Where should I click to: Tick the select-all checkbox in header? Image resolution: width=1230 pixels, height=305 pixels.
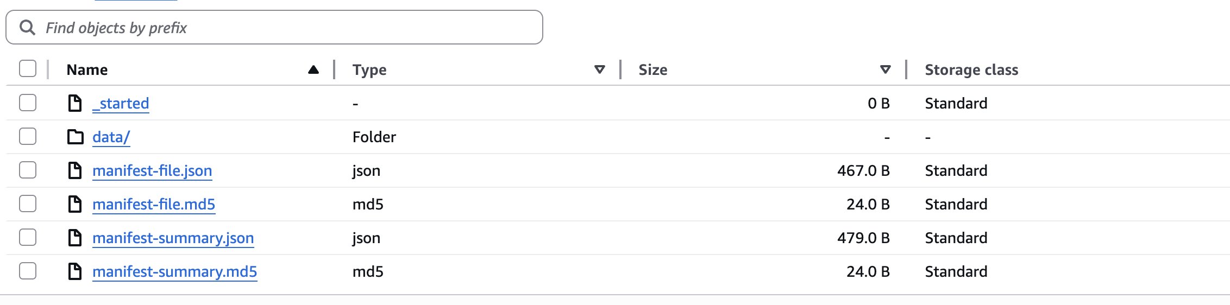coord(28,69)
